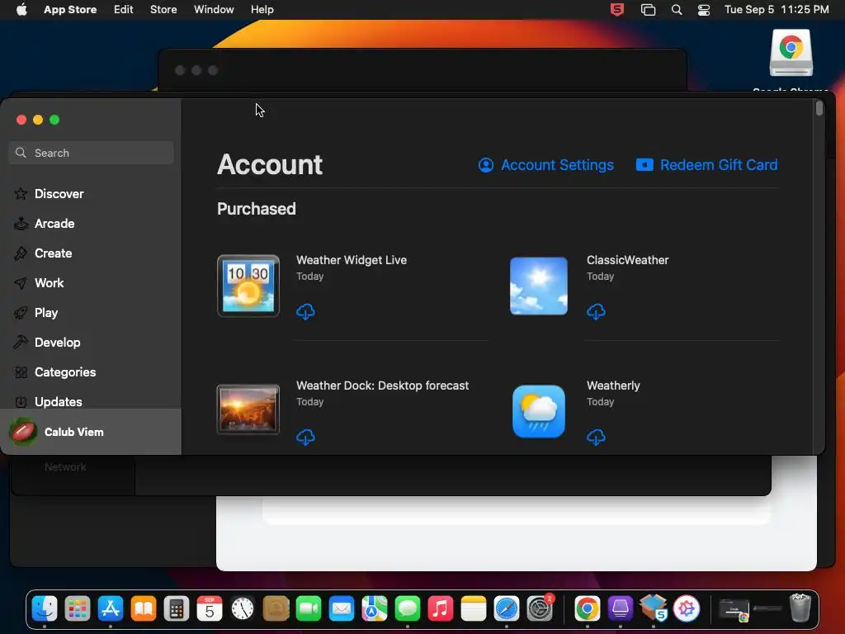Focus the App Store search field
The width and height of the screenshot is (845, 634).
(x=91, y=153)
